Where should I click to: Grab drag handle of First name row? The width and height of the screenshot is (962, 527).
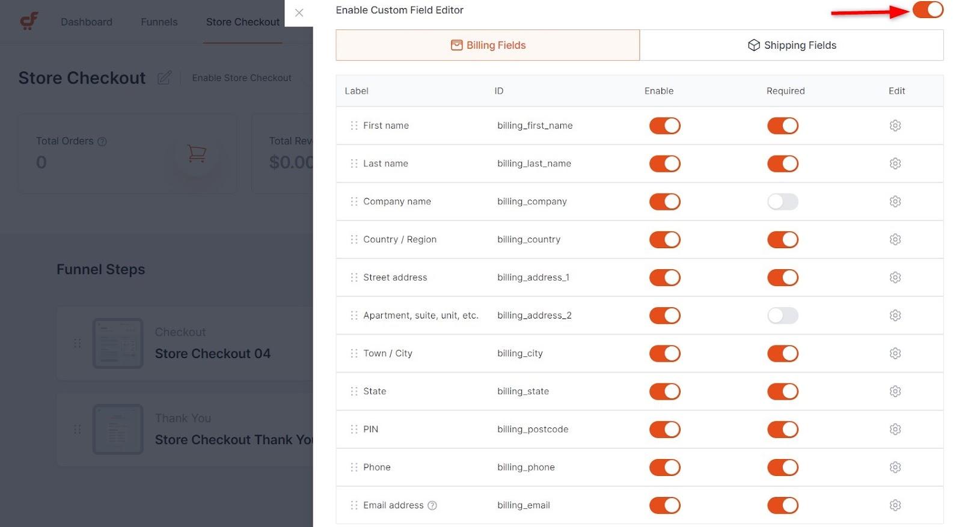354,126
